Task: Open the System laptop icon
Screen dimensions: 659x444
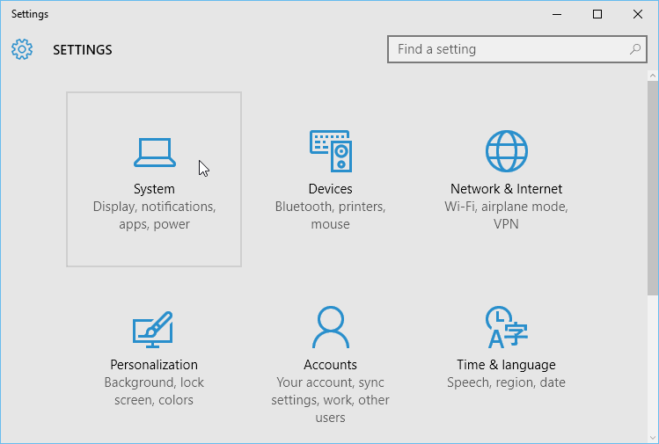Action: tap(155, 152)
